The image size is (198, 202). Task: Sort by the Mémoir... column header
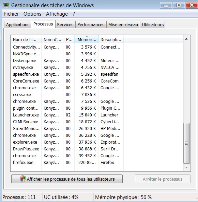[87, 39]
